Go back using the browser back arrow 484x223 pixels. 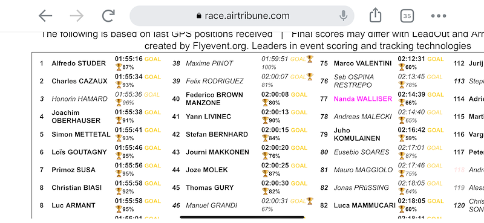coord(45,16)
